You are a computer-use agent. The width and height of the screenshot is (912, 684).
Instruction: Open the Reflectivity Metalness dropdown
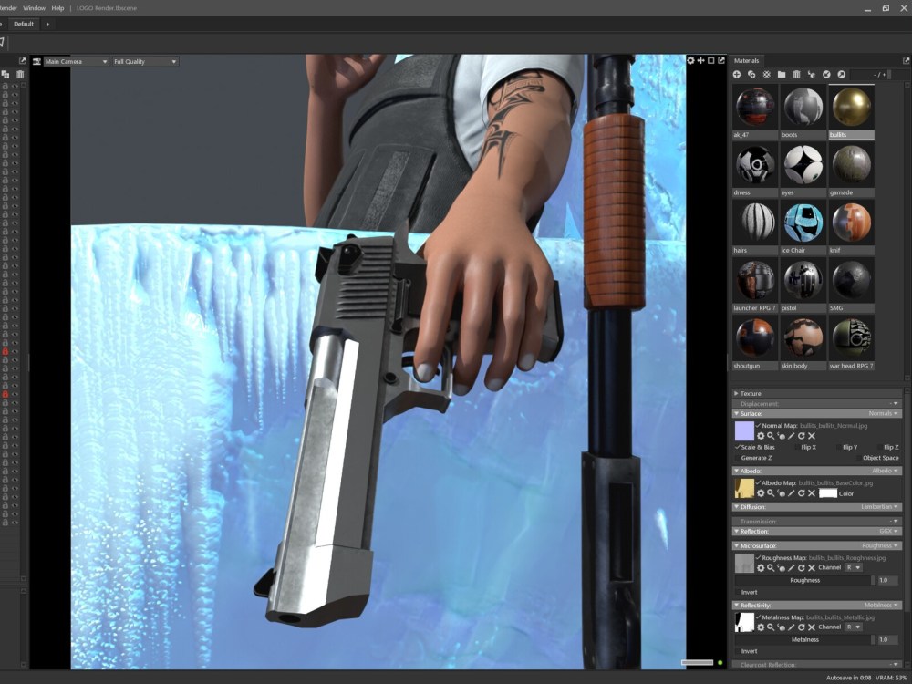(x=882, y=606)
